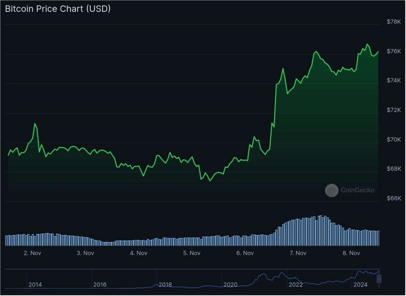
Task: Select the 8. Nov date label
Action: click(x=351, y=253)
